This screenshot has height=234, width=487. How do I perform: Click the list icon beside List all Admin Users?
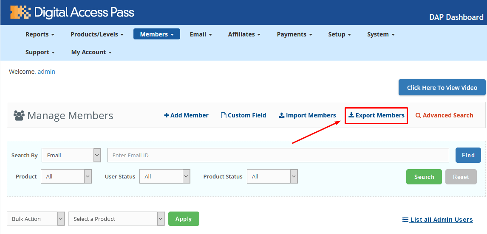click(x=405, y=220)
